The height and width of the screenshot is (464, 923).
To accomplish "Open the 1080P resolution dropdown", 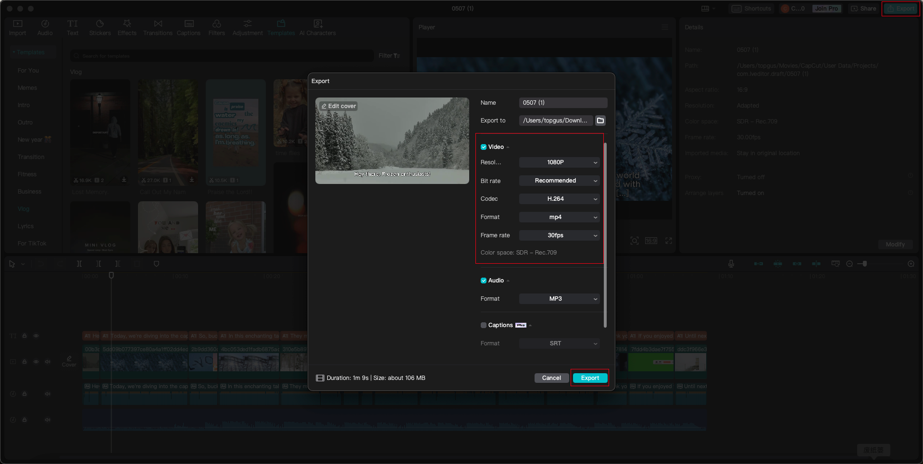I will tap(559, 162).
